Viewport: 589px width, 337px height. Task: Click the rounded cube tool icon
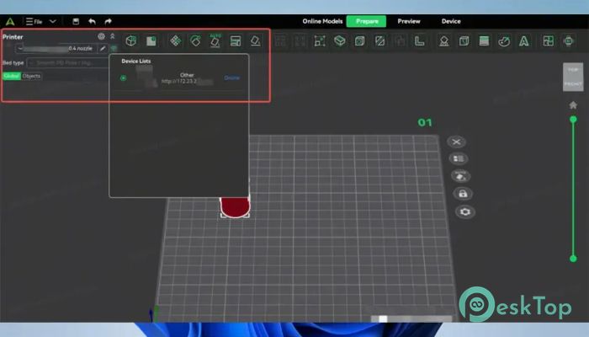(359, 40)
